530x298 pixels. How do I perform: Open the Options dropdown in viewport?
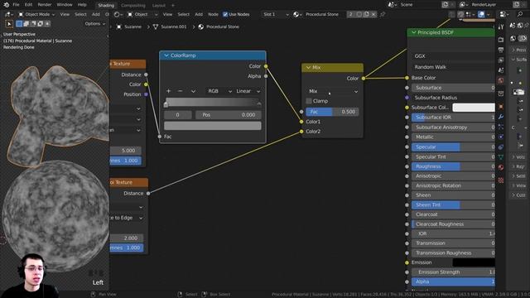(x=95, y=24)
